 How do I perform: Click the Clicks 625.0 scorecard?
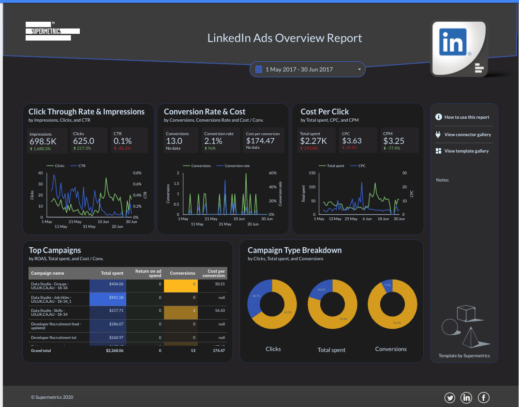click(x=89, y=140)
